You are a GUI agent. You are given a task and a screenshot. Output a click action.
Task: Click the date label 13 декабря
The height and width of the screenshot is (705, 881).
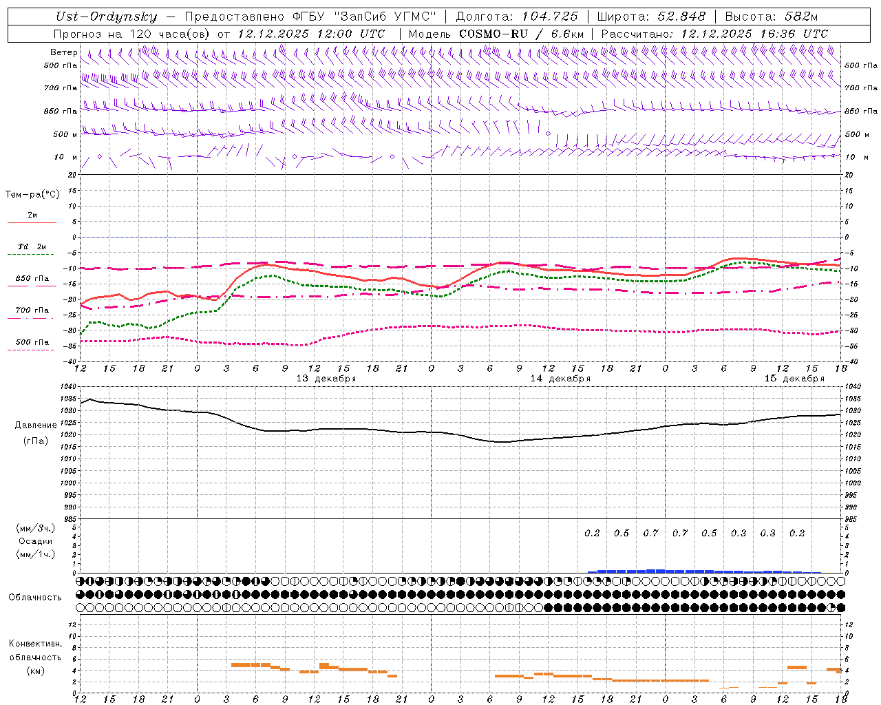point(326,379)
